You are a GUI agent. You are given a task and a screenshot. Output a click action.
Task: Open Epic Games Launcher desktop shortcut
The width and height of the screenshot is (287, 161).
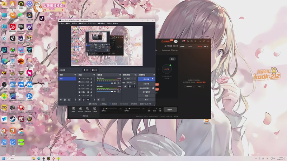(21, 28)
